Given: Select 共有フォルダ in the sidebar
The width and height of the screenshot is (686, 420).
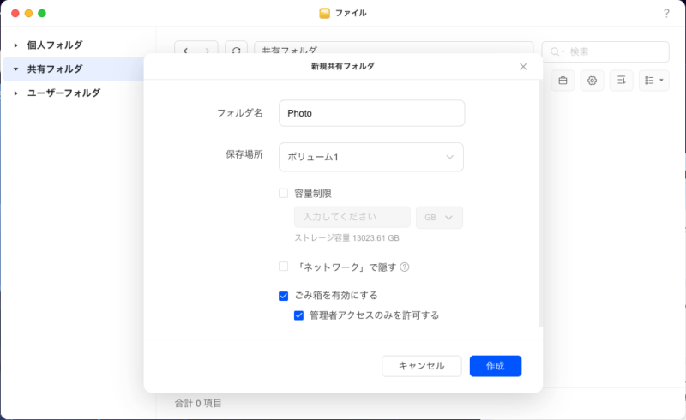Looking at the screenshot, I should (55, 69).
